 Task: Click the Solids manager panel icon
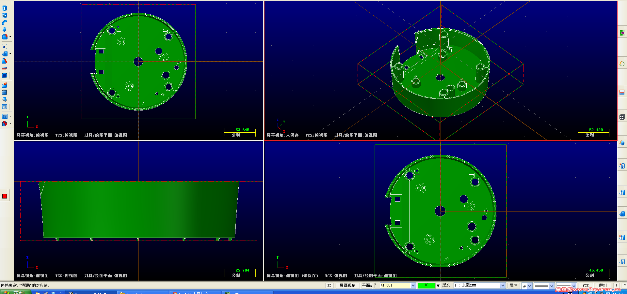pyautogui.click(x=5, y=107)
